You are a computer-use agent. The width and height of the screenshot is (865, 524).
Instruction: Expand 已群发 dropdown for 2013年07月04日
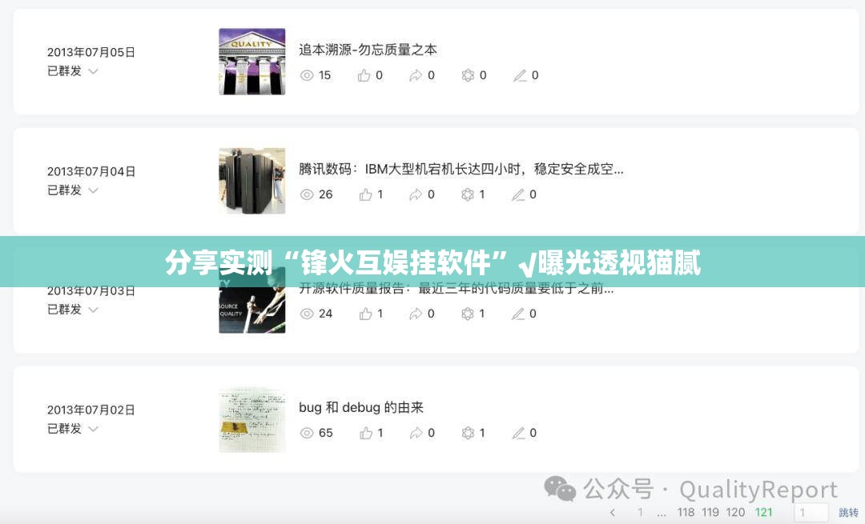[93, 190]
